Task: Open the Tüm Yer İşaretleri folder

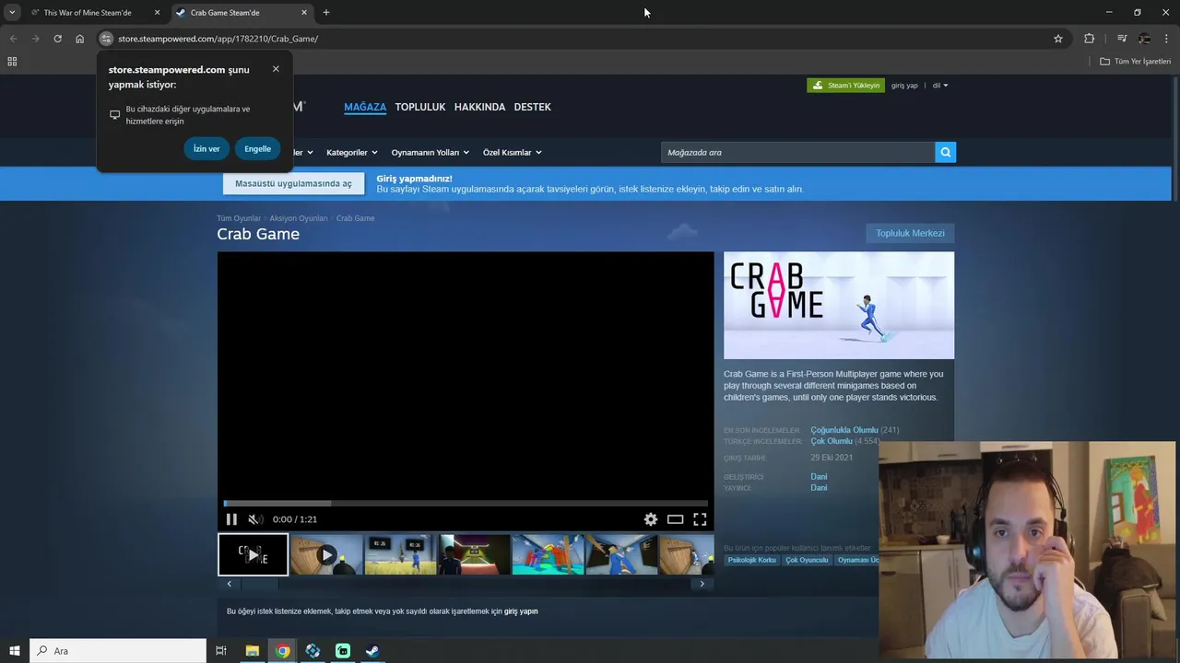Action: click(1136, 62)
